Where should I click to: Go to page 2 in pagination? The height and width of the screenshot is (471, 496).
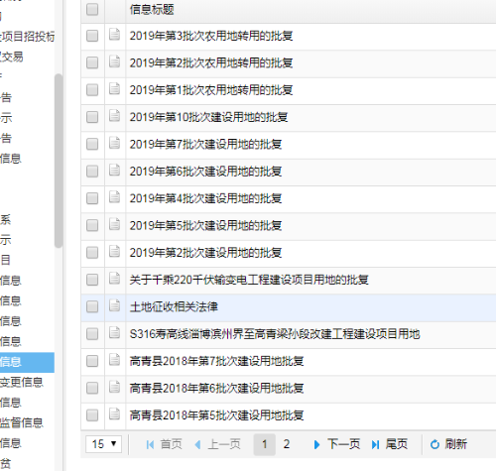287,444
